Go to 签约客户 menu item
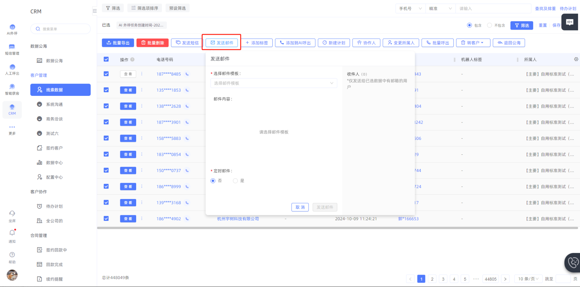This screenshot has height=287, width=580. click(x=54, y=148)
